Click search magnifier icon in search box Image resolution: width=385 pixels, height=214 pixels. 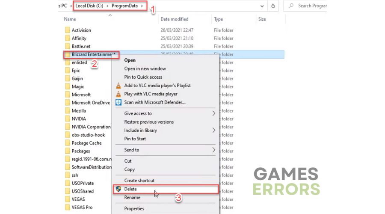[x=291, y=6]
